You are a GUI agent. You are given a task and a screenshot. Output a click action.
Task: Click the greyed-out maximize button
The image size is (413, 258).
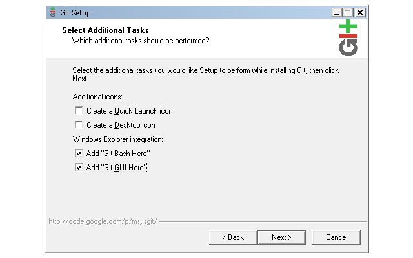point(348,12)
